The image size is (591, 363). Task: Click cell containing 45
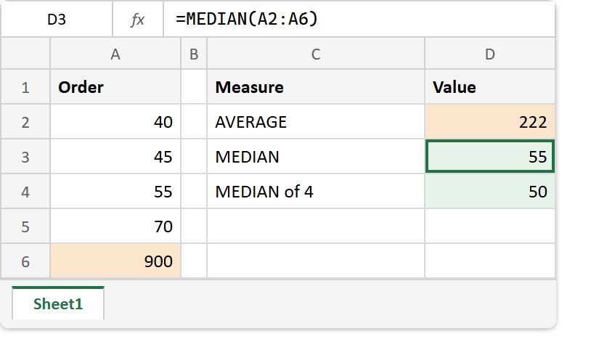pyautogui.click(x=115, y=156)
